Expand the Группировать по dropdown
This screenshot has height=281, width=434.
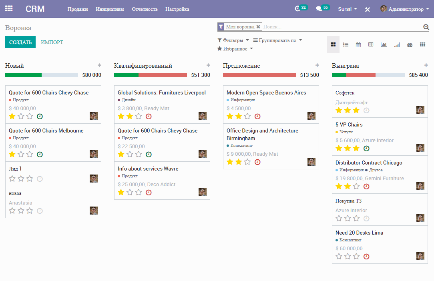(277, 40)
